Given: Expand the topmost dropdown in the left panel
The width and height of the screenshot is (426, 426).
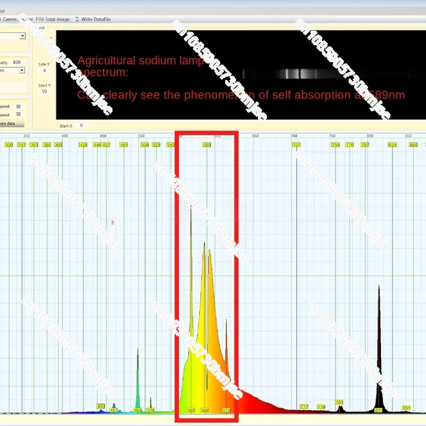Looking at the screenshot, I should tap(22, 36).
